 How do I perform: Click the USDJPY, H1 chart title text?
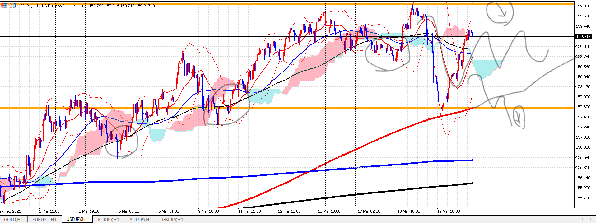29,6
